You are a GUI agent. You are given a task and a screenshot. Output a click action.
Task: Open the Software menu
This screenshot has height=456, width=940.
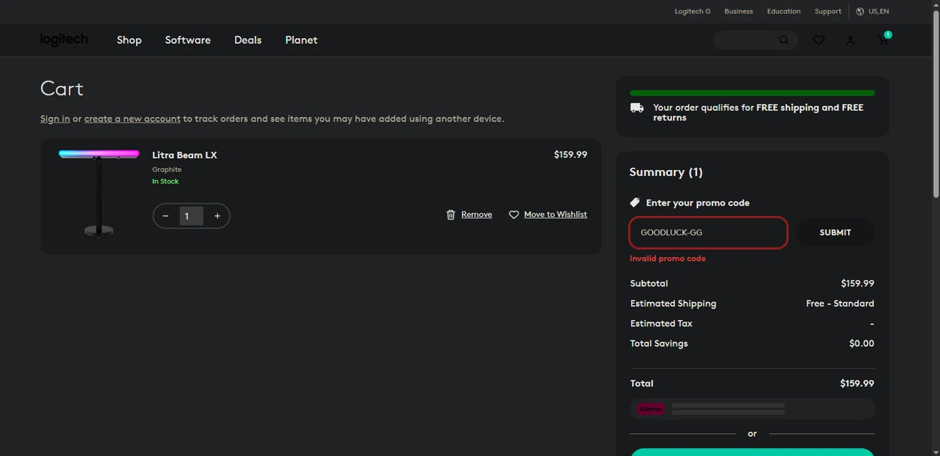tap(187, 40)
